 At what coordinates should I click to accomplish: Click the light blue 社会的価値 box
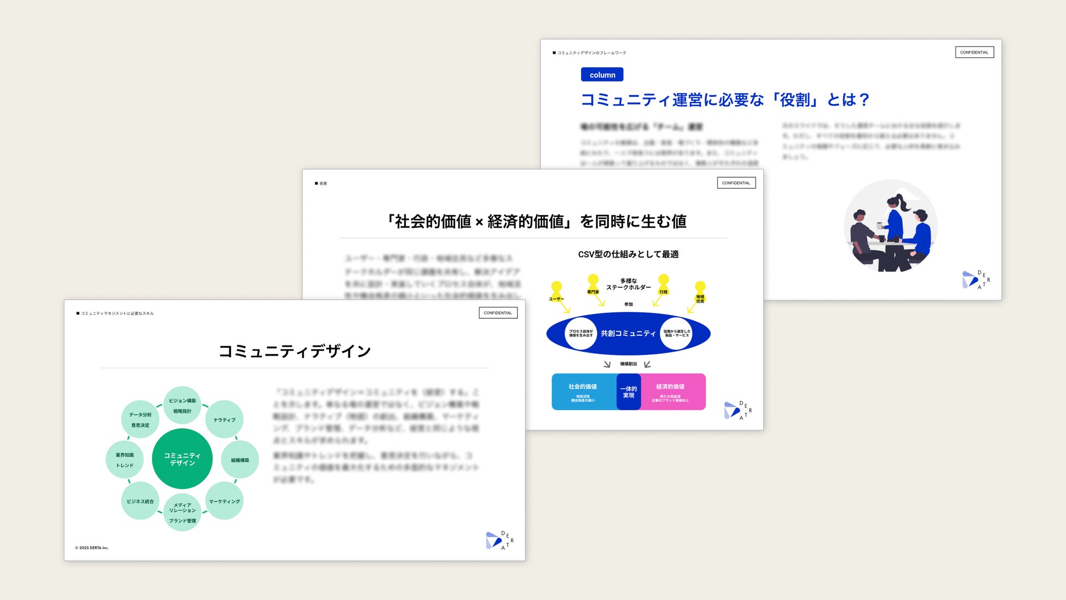click(583, 392)
